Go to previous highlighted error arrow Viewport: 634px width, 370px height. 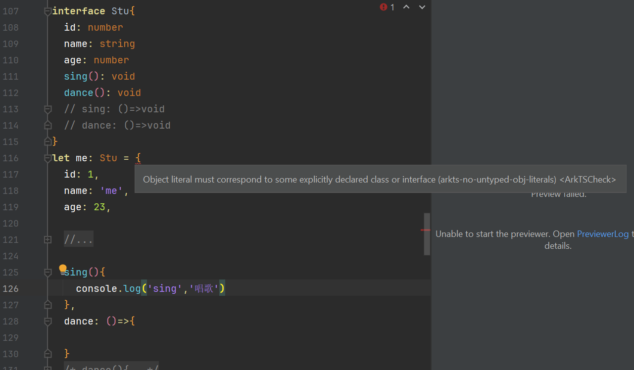(406, 7)
